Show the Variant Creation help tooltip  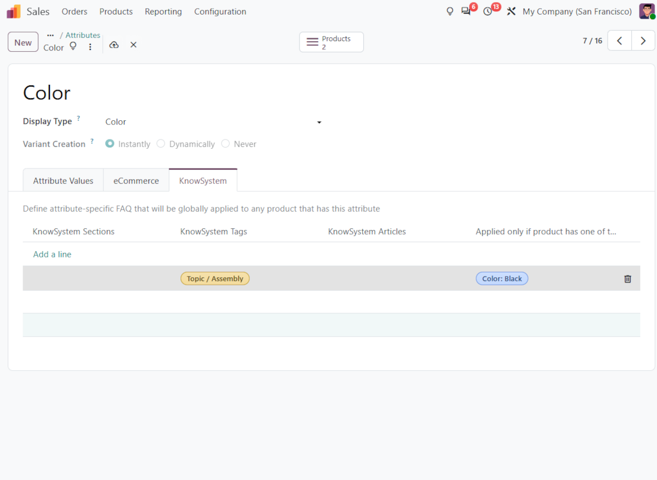(x=92, y=141)
